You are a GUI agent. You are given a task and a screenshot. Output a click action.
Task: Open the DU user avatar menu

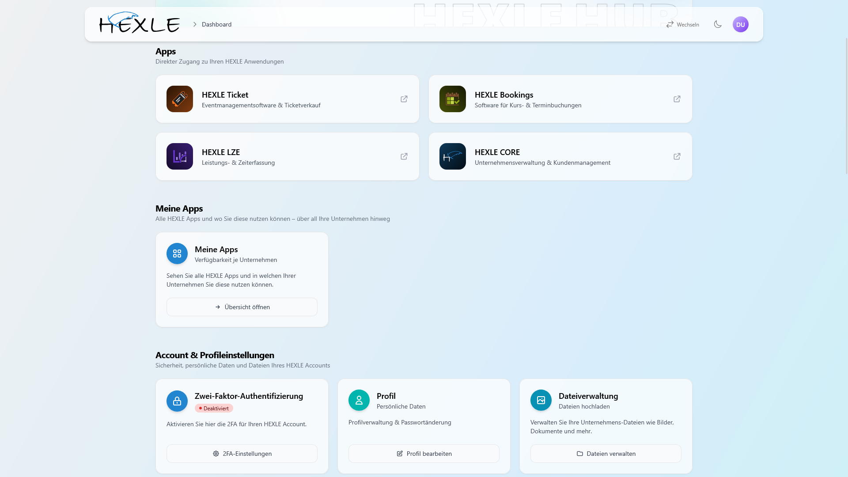coord(741,24)
